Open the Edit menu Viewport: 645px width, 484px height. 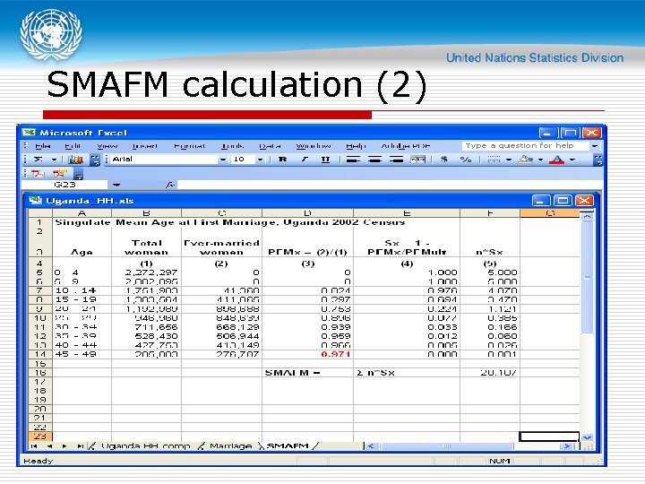tap(73, 146)
